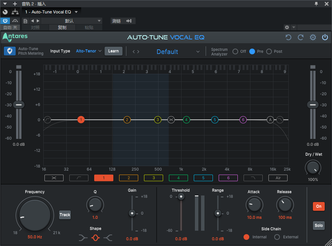Toggle the band Solo button

[319, 225]
